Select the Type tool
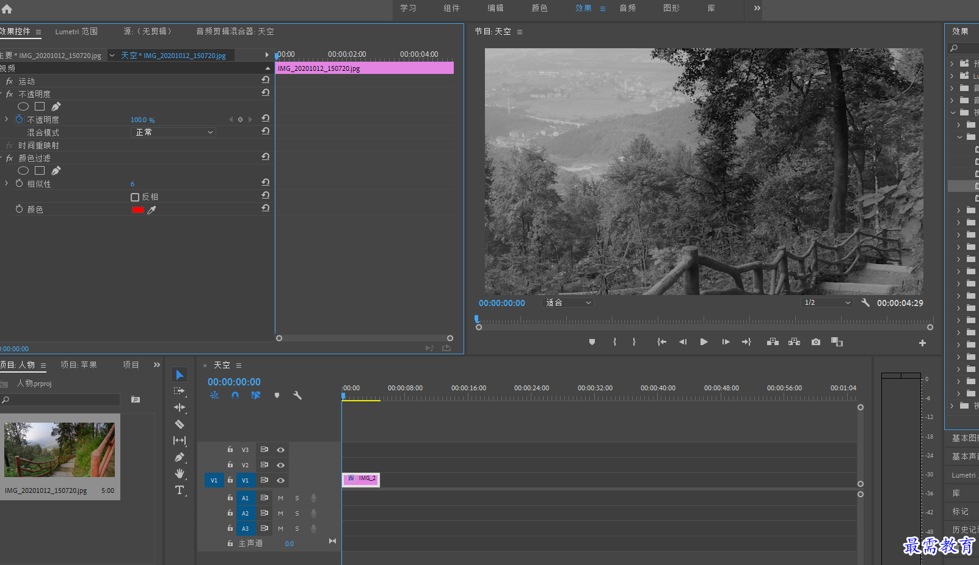979x565 pixels. (180, 490)
